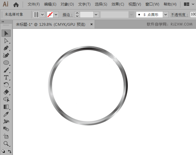Select the Eraser tool
196x155 pixels.
tap(6, 92)
